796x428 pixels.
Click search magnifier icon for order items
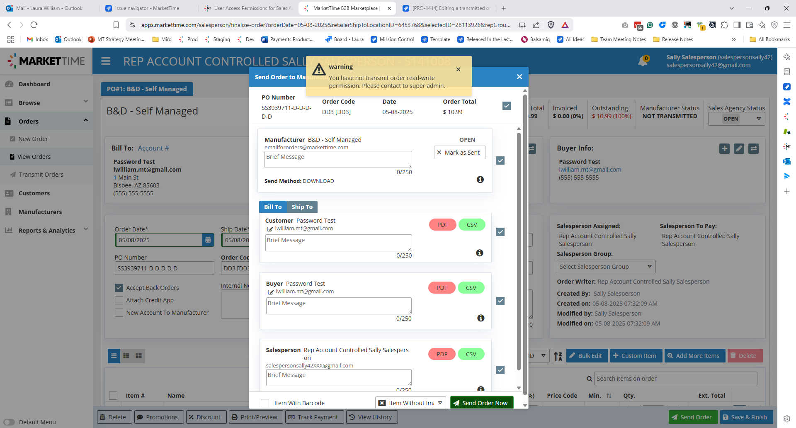(589, 379)
